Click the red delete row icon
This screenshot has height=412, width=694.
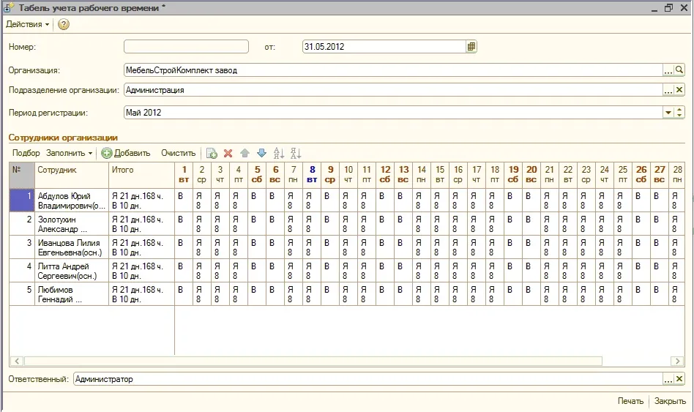click(x=228, y=154)
